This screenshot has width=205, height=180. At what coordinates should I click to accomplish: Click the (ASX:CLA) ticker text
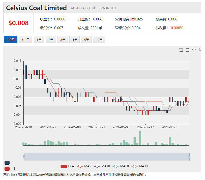pos(78,8)
